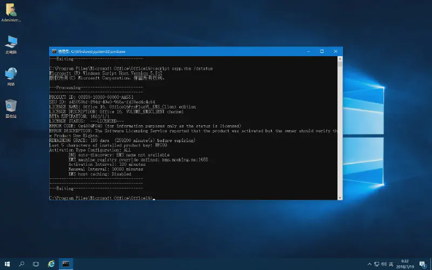This screenshot has width=432, height=270.
Task: Open the Action Center notifications
Action: coord(422,264)
